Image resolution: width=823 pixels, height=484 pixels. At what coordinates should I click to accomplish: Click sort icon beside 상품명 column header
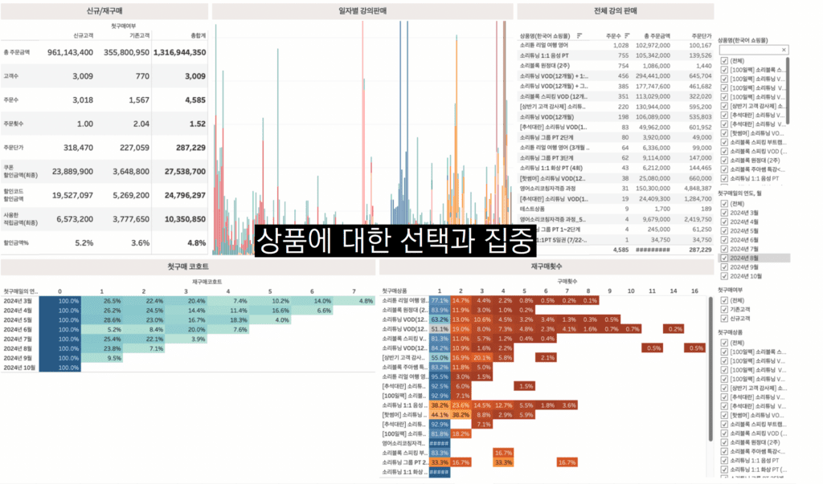point(579,35)
